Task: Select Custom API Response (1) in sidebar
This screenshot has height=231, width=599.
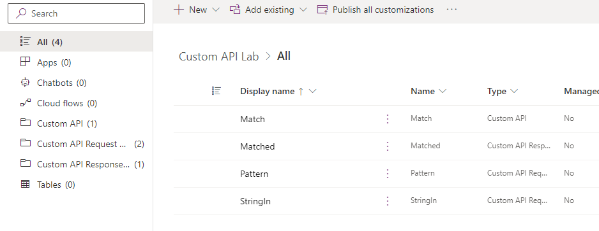Action: [77, 164]
